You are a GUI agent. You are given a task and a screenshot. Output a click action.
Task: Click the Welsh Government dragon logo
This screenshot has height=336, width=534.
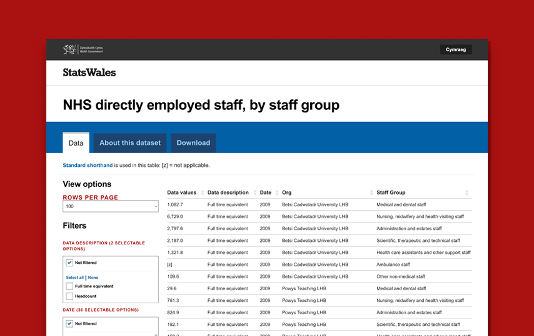tap(70, 49)
